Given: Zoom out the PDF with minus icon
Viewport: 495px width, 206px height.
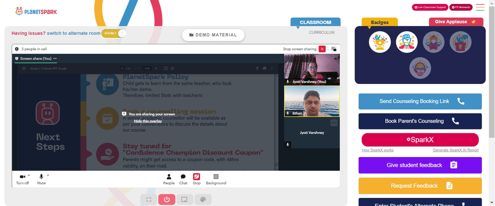Looking at the screenshot, I should (x=139, y=68).
